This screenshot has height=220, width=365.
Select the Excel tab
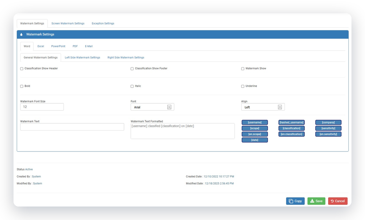coord(41,46)
